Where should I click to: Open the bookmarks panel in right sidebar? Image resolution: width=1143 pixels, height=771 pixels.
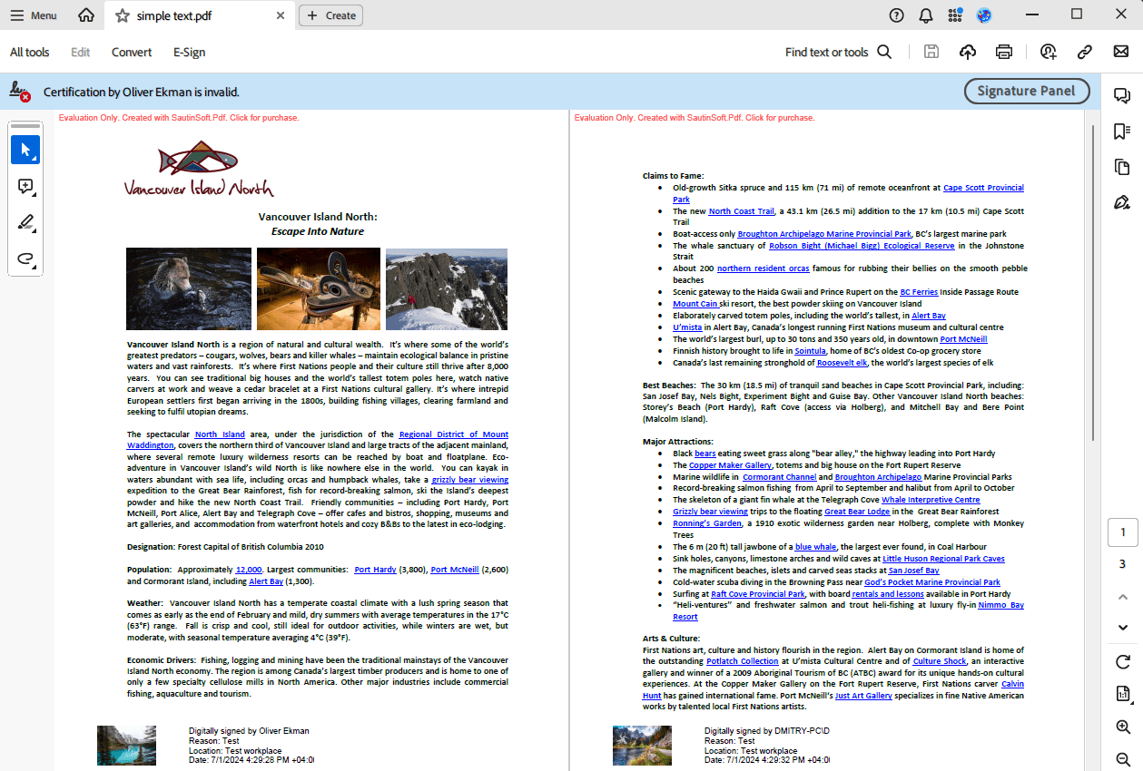click(1122, 132)
